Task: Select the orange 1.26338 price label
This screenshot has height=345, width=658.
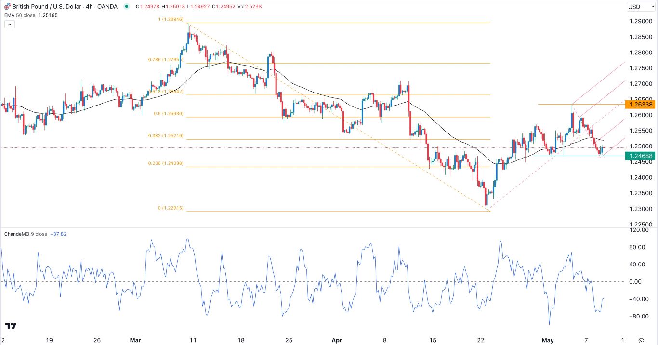Action: tap(641, 105)
